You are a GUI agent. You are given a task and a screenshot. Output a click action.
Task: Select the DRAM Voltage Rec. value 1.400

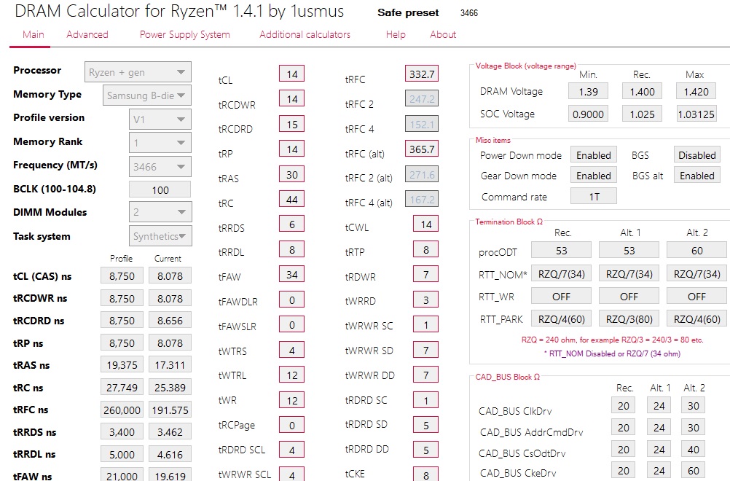click(642, 92)
